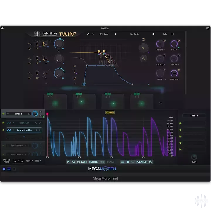Add a new modulator with plus button

pos(24,137)
